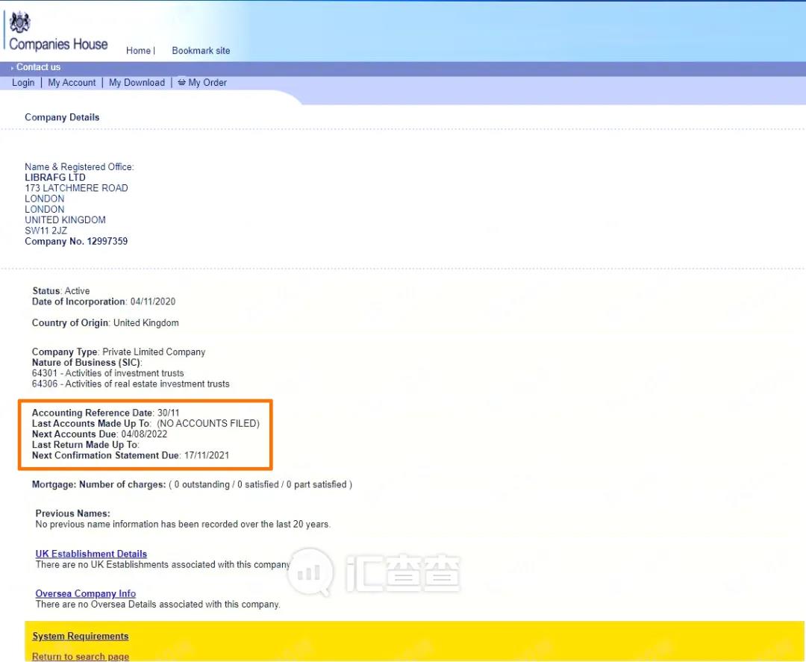Open My Download
Image resolution: width=806 pixels, height=662 pixels.
[x=137, y=82]
